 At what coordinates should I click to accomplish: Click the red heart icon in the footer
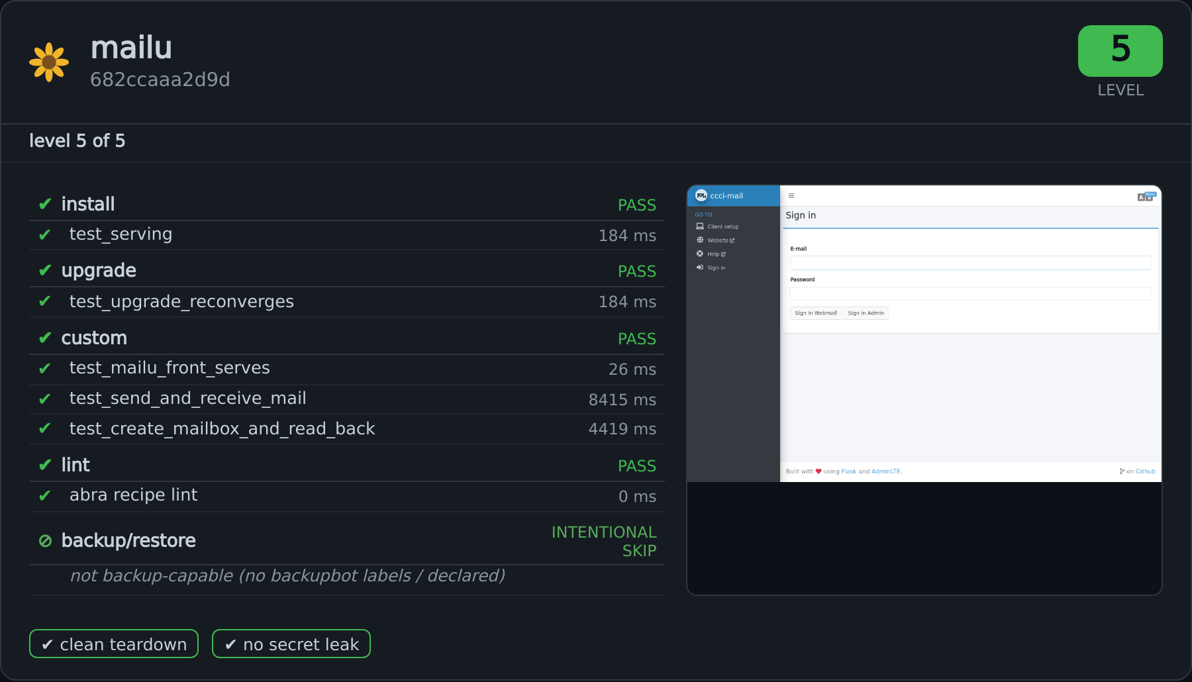pyautogui.click(x=819, y=471)
